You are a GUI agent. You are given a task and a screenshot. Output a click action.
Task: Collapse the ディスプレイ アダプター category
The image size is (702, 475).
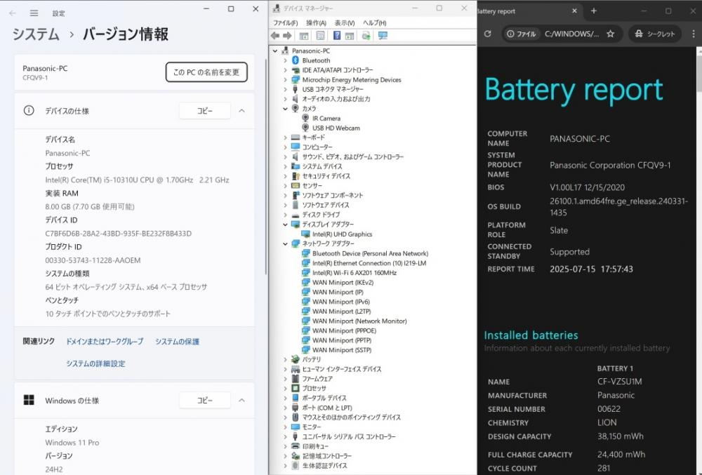point(285,224)
